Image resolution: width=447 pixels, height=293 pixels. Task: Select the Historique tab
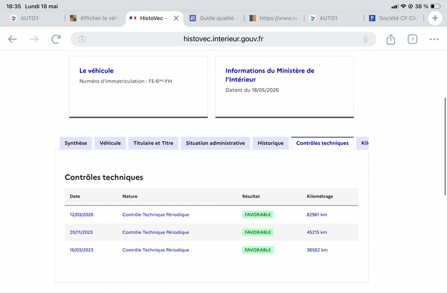tap(270, 143)
